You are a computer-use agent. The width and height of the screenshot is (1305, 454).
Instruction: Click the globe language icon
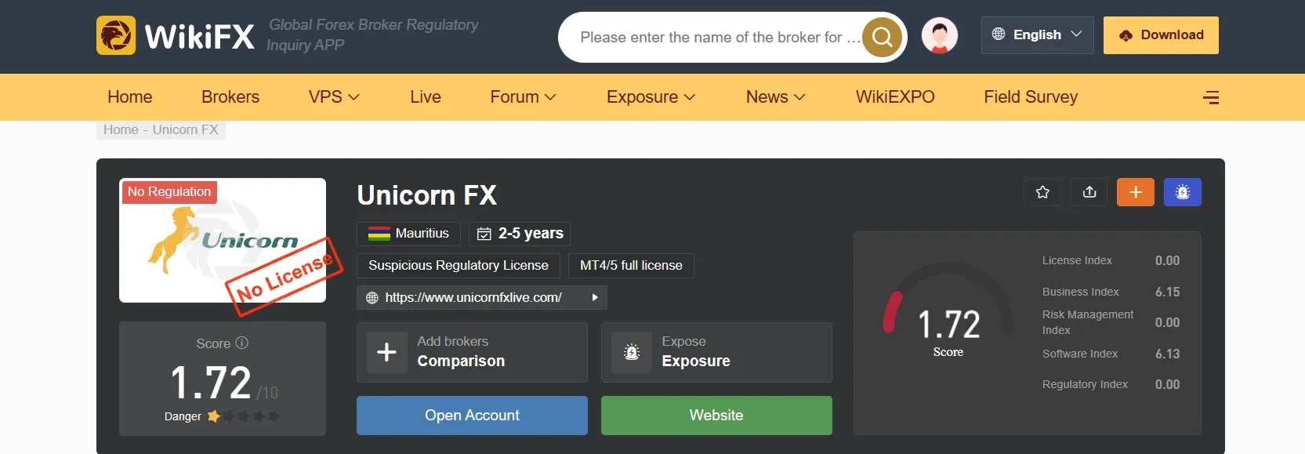[x=998, y=34]
